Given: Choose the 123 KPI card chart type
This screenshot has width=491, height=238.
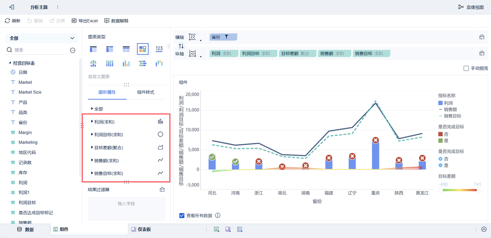Looking at the screenshot, I should [159, 49].
